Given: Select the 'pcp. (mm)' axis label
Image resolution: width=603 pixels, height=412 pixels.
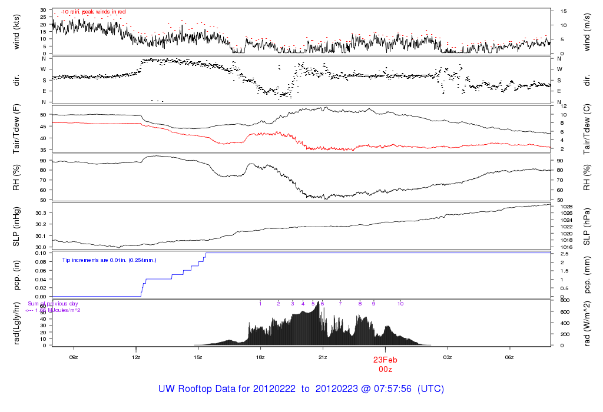Looking at the screenshot, I should tap(587, 275).
